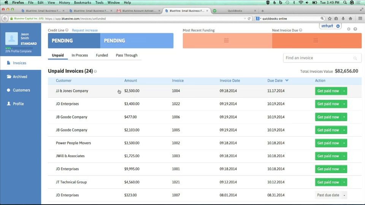
Task: Expand the dropdown next to invoice 1004 Get paid now
Action: click(x=344, y=91)
